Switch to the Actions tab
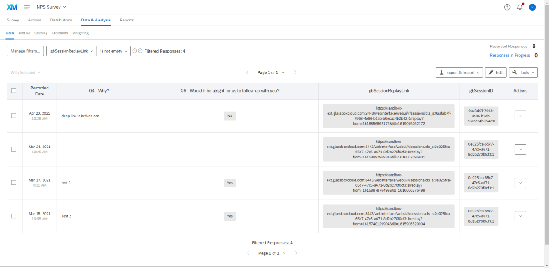Image resolution: width=549 pixels, height=268 pixels. [34, 20]
